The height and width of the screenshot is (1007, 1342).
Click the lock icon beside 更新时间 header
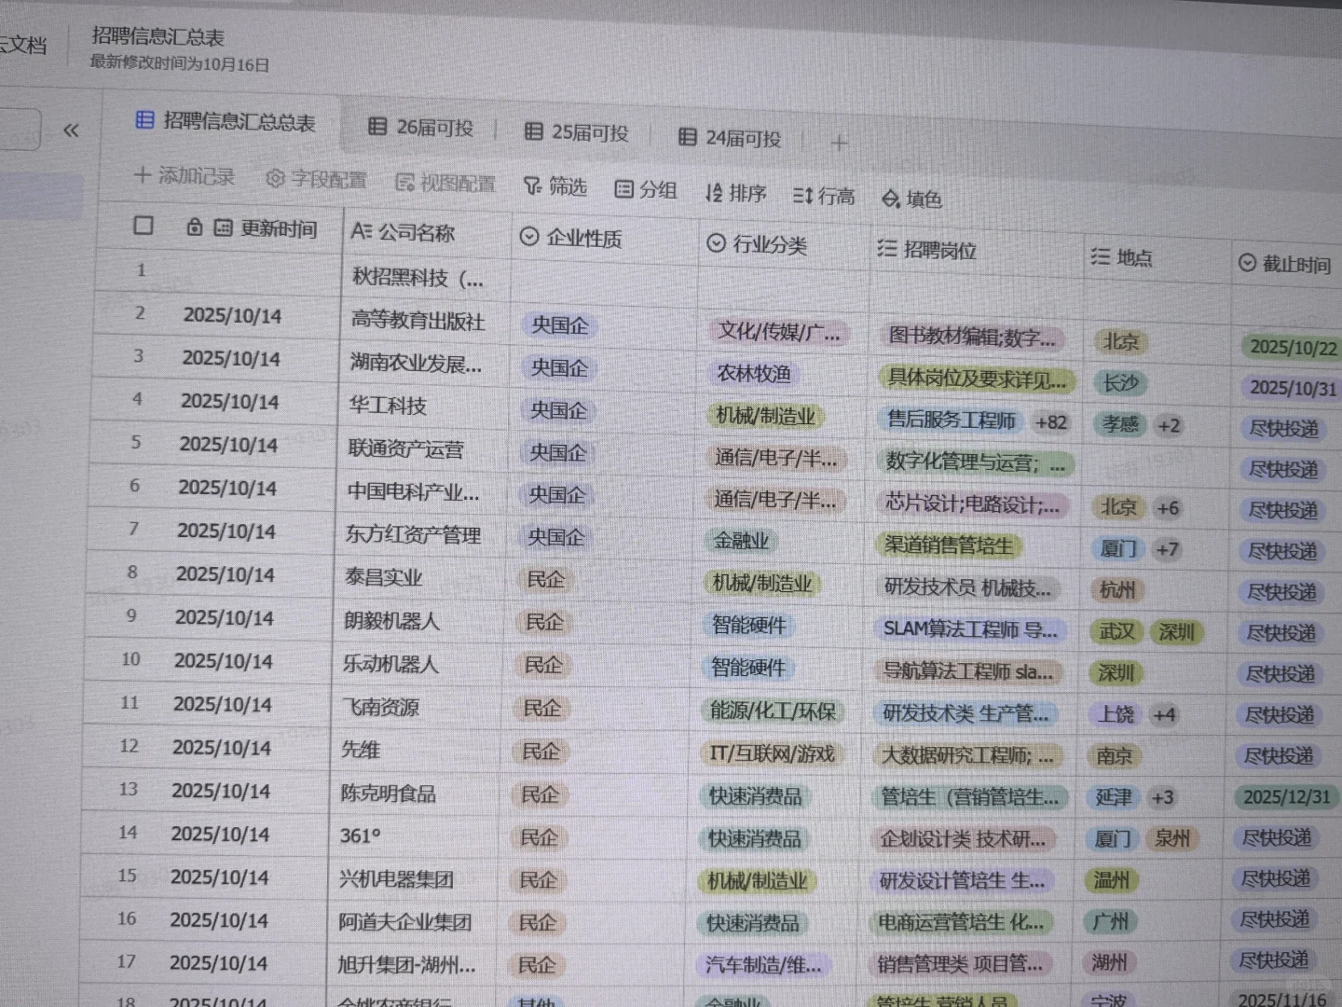point(193,227)
